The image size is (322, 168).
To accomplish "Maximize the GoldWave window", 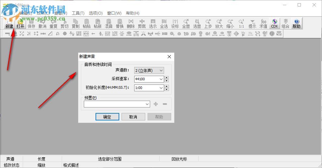I will coord(299,5).
